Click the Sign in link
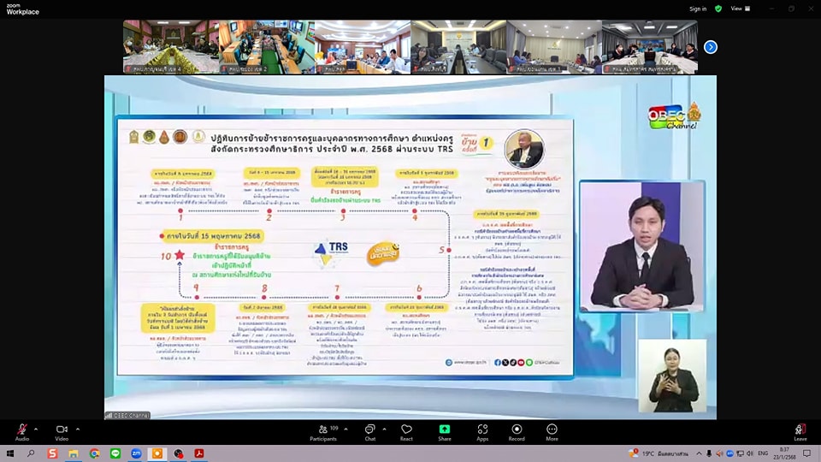 698,9
